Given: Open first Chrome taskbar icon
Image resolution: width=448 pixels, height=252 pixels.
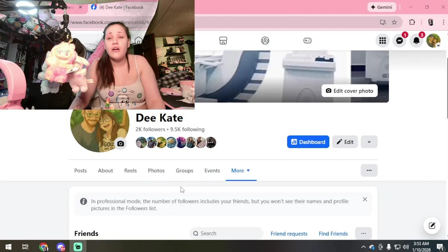Looking at the screenshot, I should [x=43, y=247].
